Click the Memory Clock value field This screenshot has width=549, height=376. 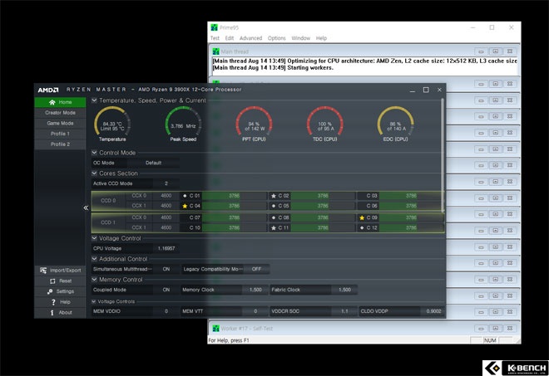click(255, 290)
